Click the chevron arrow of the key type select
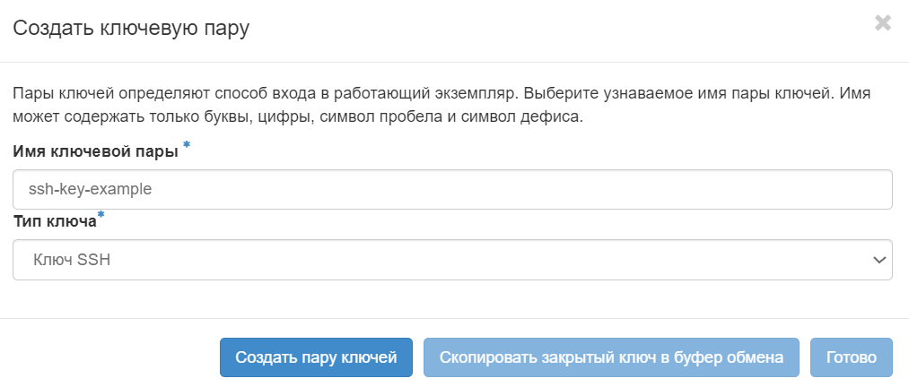 [x=878, y=260]
